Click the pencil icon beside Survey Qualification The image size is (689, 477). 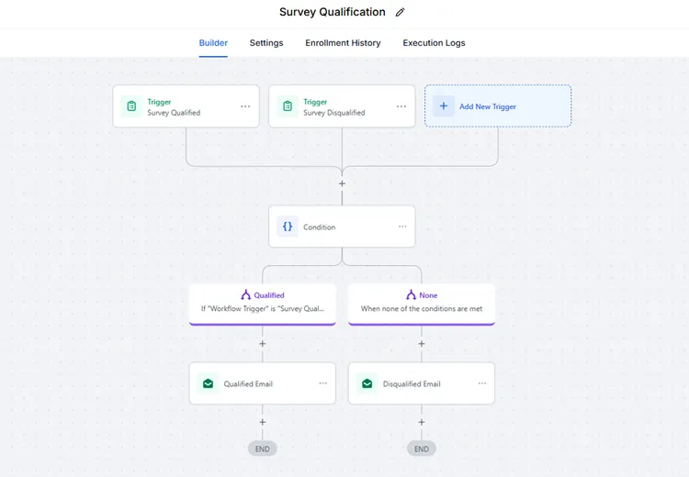400,13
